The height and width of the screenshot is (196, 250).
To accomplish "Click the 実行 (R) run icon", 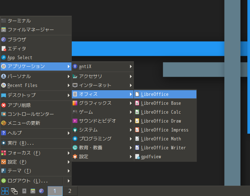I will (x=4, y=143).
